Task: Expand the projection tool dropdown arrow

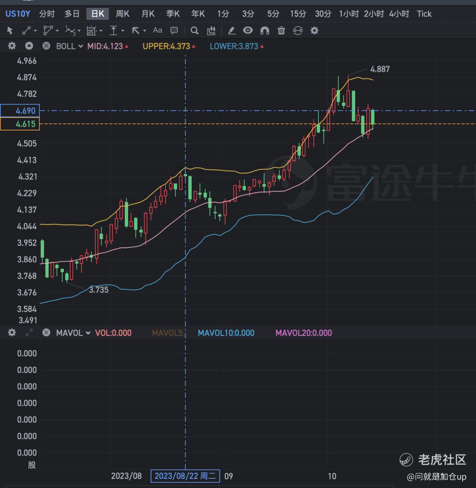Action: click(101, 31)
